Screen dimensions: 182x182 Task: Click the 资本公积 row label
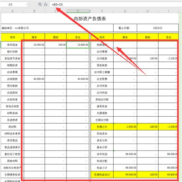102,141
